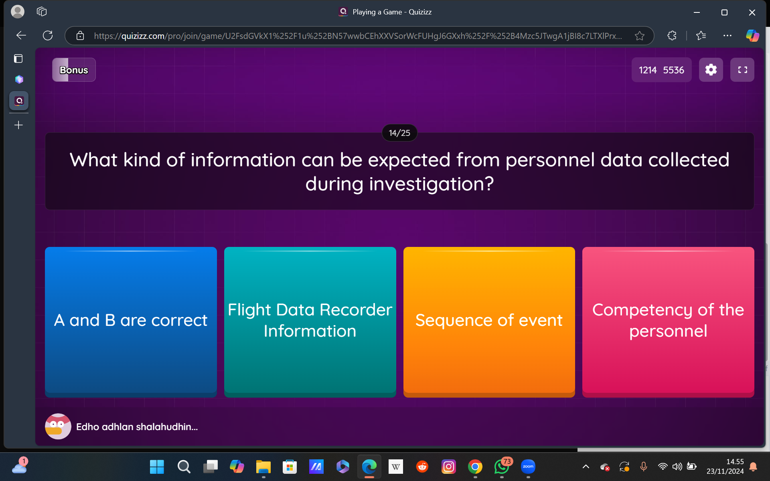The width and height of the screenshot is (770, 481).
Task: Open Reddit from the taskbar
Action: 422,467
